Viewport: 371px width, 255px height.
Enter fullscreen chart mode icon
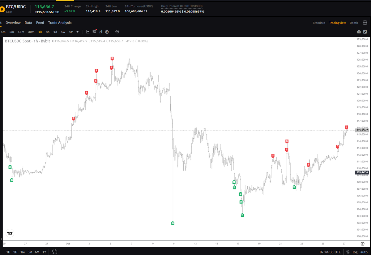(x=365, y=32)
